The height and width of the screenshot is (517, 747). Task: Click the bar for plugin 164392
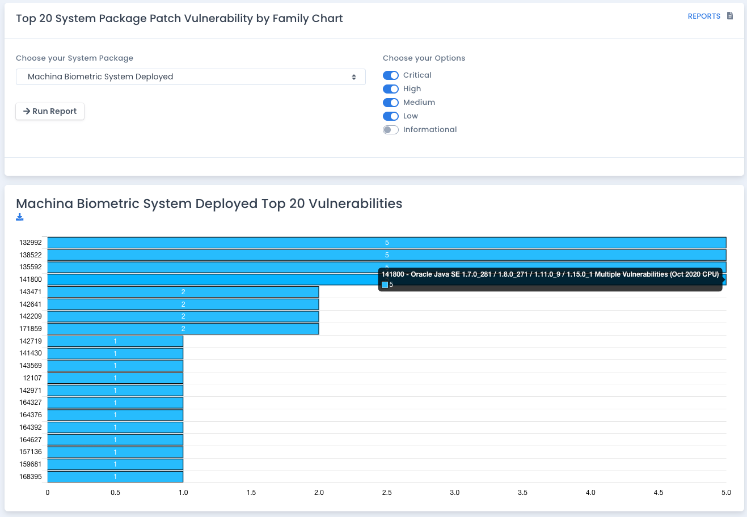pos(115,427)
